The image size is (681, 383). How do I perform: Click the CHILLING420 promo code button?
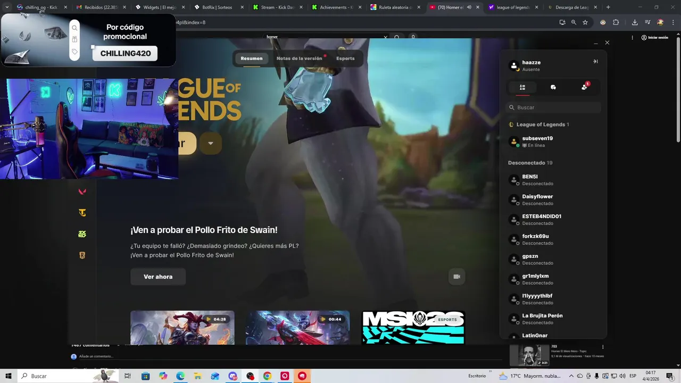coord(125,53)
